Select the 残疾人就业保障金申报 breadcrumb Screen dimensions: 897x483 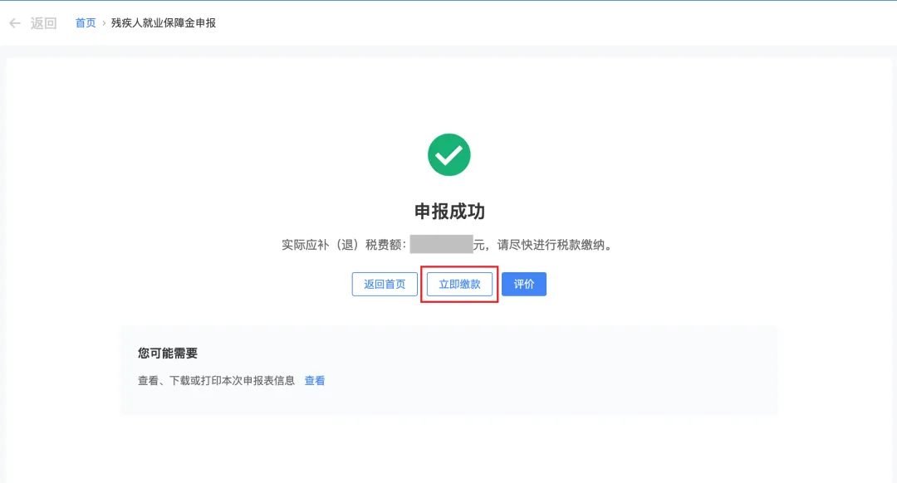pyautogui.click(x=164, y=23)
